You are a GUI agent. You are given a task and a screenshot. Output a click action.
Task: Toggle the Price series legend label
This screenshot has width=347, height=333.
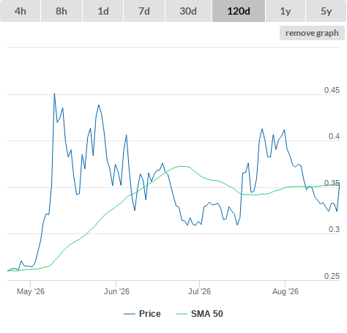pos(150,314)
